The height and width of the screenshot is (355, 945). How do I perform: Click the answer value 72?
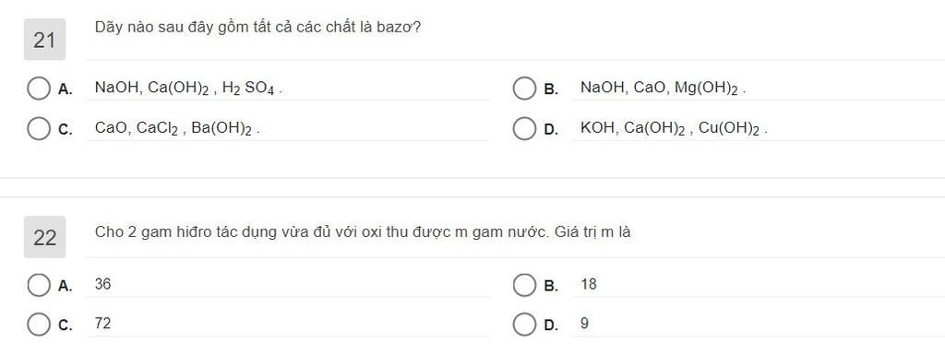click(103, 325)
